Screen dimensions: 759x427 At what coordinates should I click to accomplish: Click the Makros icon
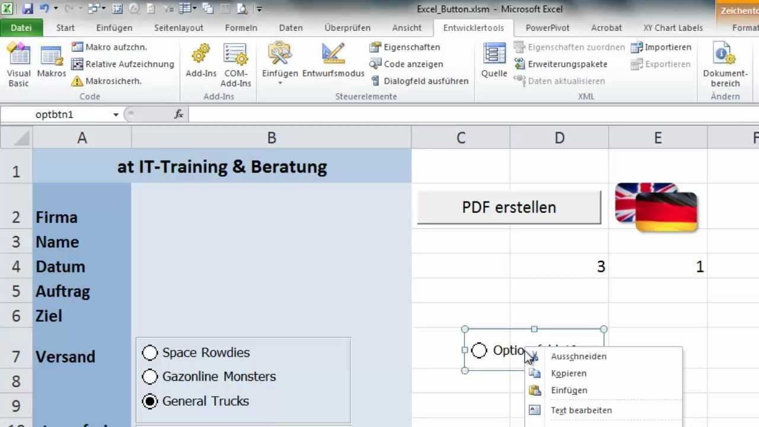(x=52, y=62)
